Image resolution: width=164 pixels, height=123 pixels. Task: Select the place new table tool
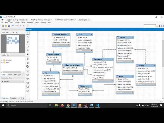pos(27,59)
